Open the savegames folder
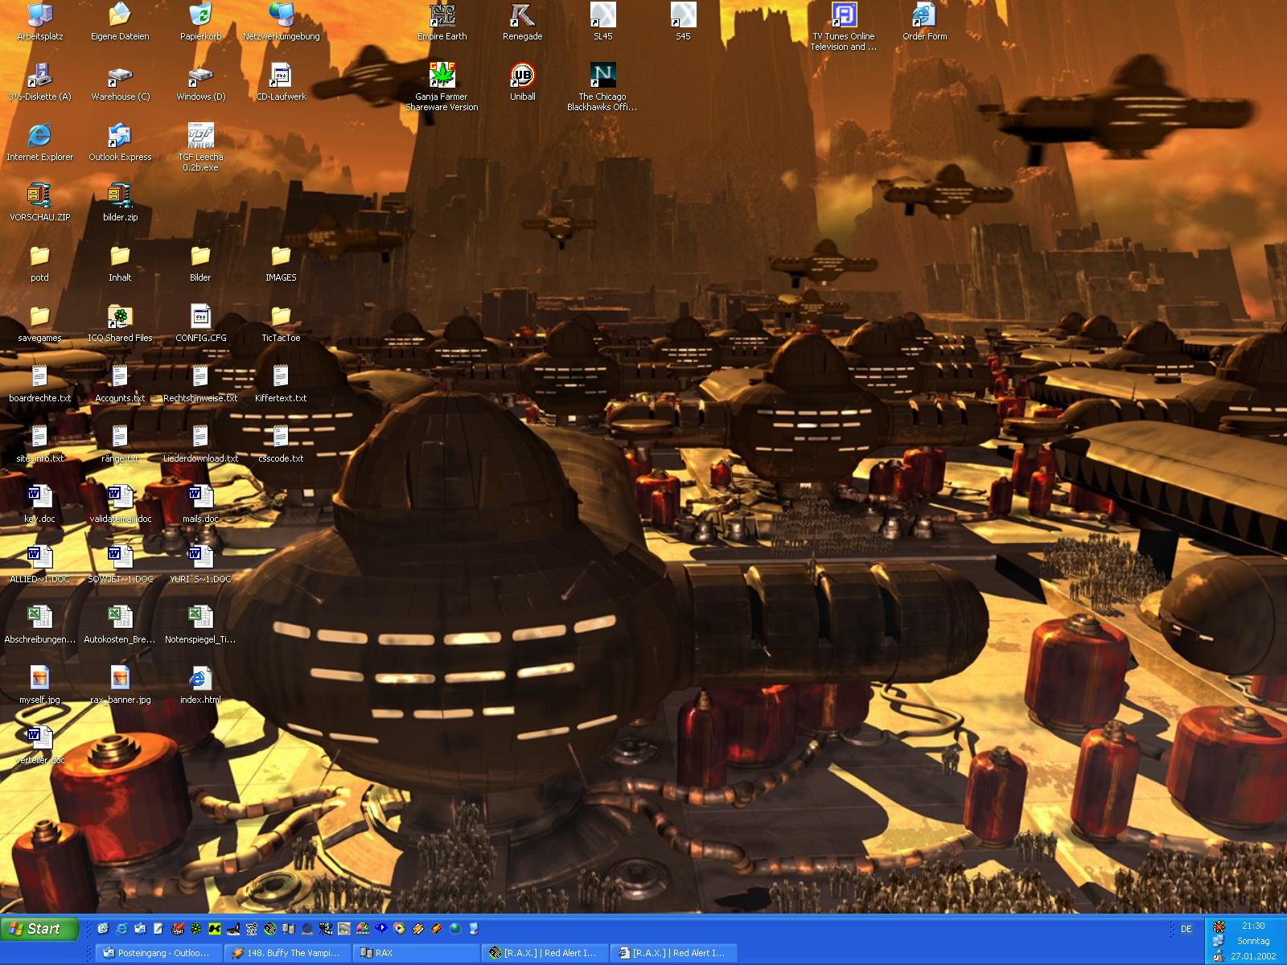1287x965 pixels. [39, 324]
